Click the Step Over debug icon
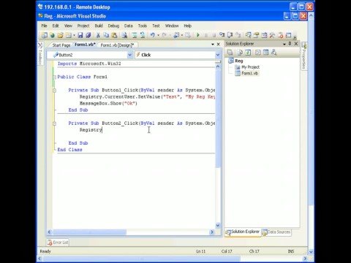Screen dimensions: 351x263 click(230, 35)
